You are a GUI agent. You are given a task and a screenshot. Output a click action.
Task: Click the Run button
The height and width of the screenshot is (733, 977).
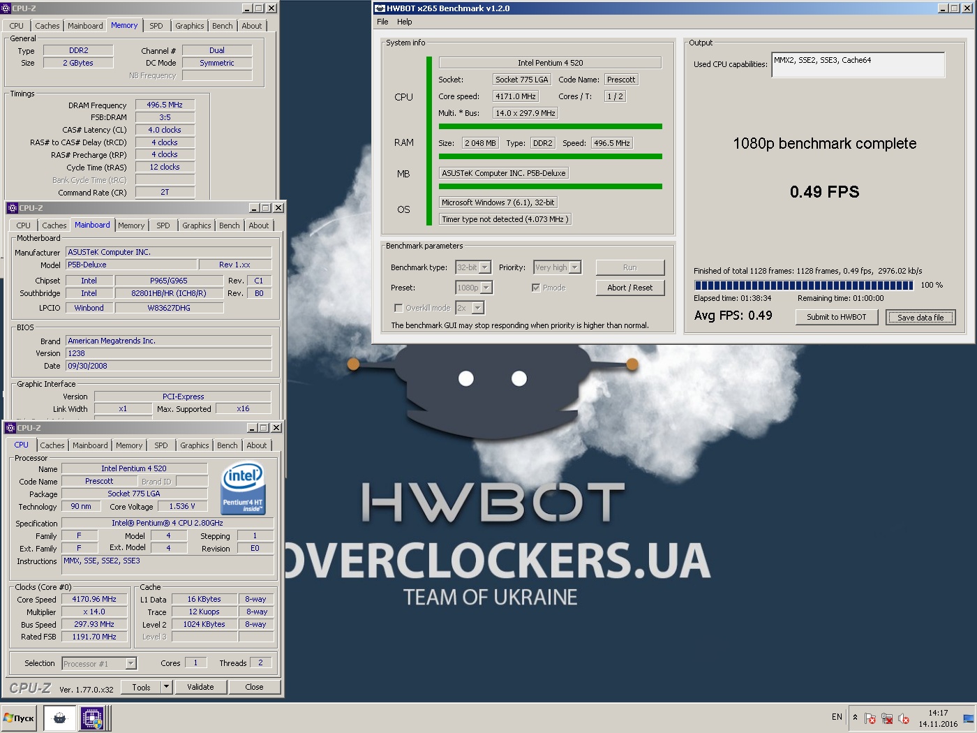point(630,267)
